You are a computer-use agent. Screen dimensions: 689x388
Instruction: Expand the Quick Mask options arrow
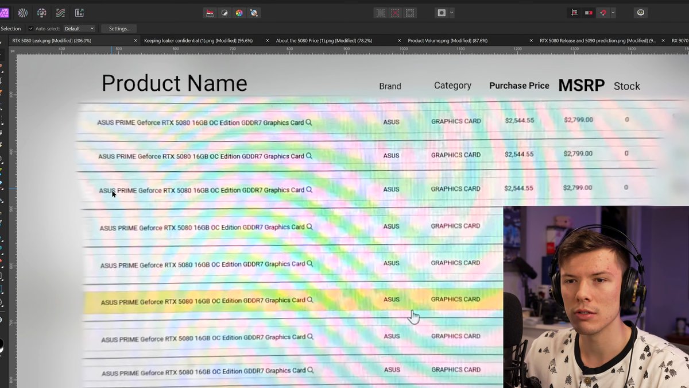(x=452, y=13)
